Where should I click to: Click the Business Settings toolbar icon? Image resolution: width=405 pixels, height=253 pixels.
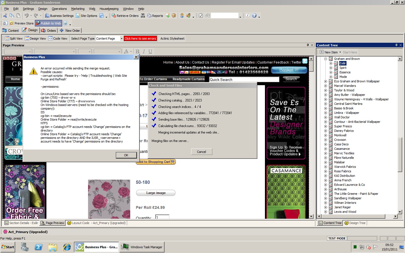tap(47, 16)
